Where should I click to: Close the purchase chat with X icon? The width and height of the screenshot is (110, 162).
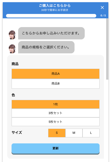pos(102,8)
